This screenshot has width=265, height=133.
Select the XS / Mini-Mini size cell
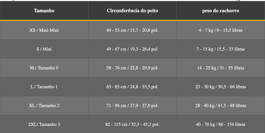tap(44, 30)
